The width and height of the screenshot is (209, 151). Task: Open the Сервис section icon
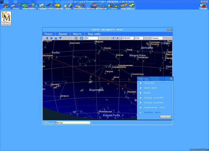(x=114, y=6)
